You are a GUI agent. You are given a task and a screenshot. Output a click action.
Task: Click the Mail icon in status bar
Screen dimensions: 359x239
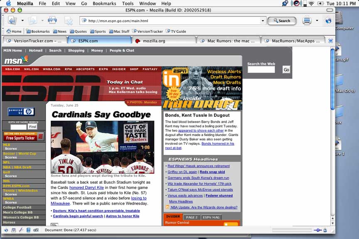pos(14,230)
